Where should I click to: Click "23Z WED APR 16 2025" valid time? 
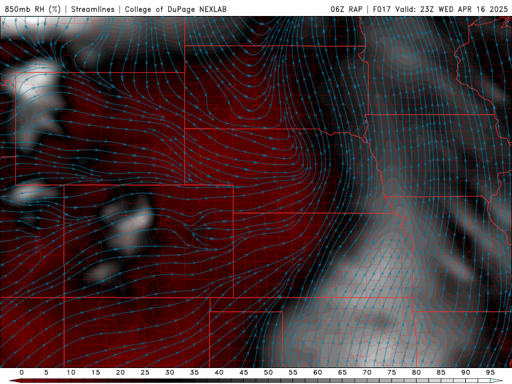coord(464,9)
